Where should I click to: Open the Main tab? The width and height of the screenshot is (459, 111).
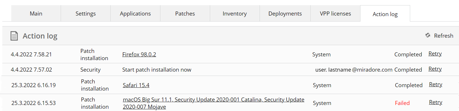(36, 14)
